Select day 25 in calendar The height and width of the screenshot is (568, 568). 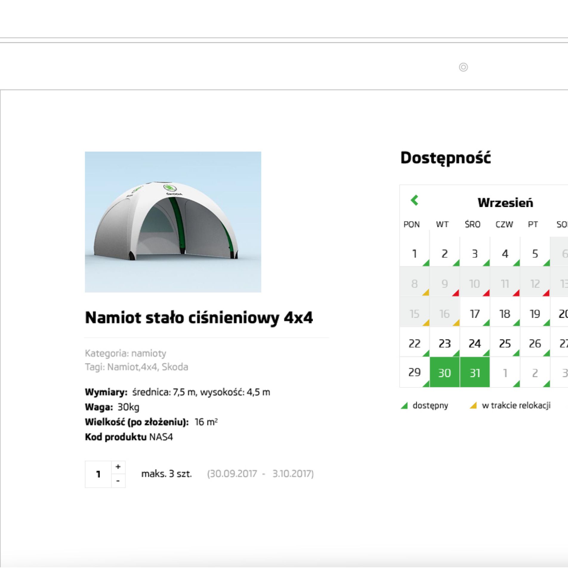[x=505, y=342]
